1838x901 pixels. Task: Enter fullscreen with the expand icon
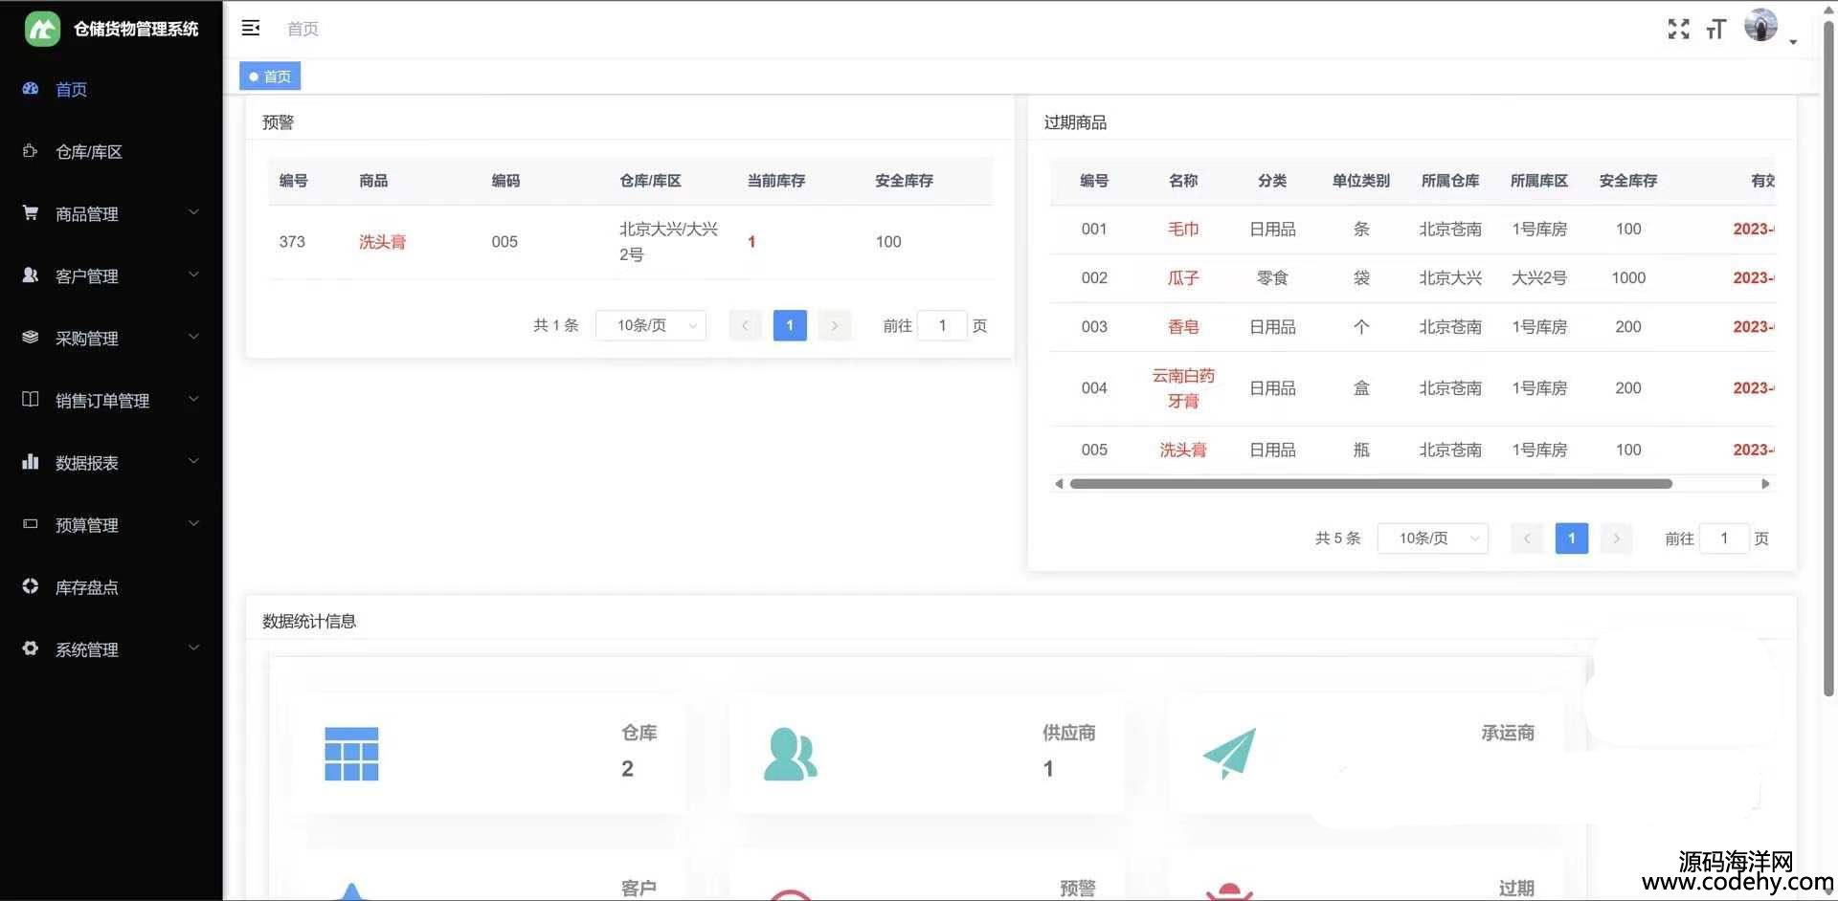1678,29
